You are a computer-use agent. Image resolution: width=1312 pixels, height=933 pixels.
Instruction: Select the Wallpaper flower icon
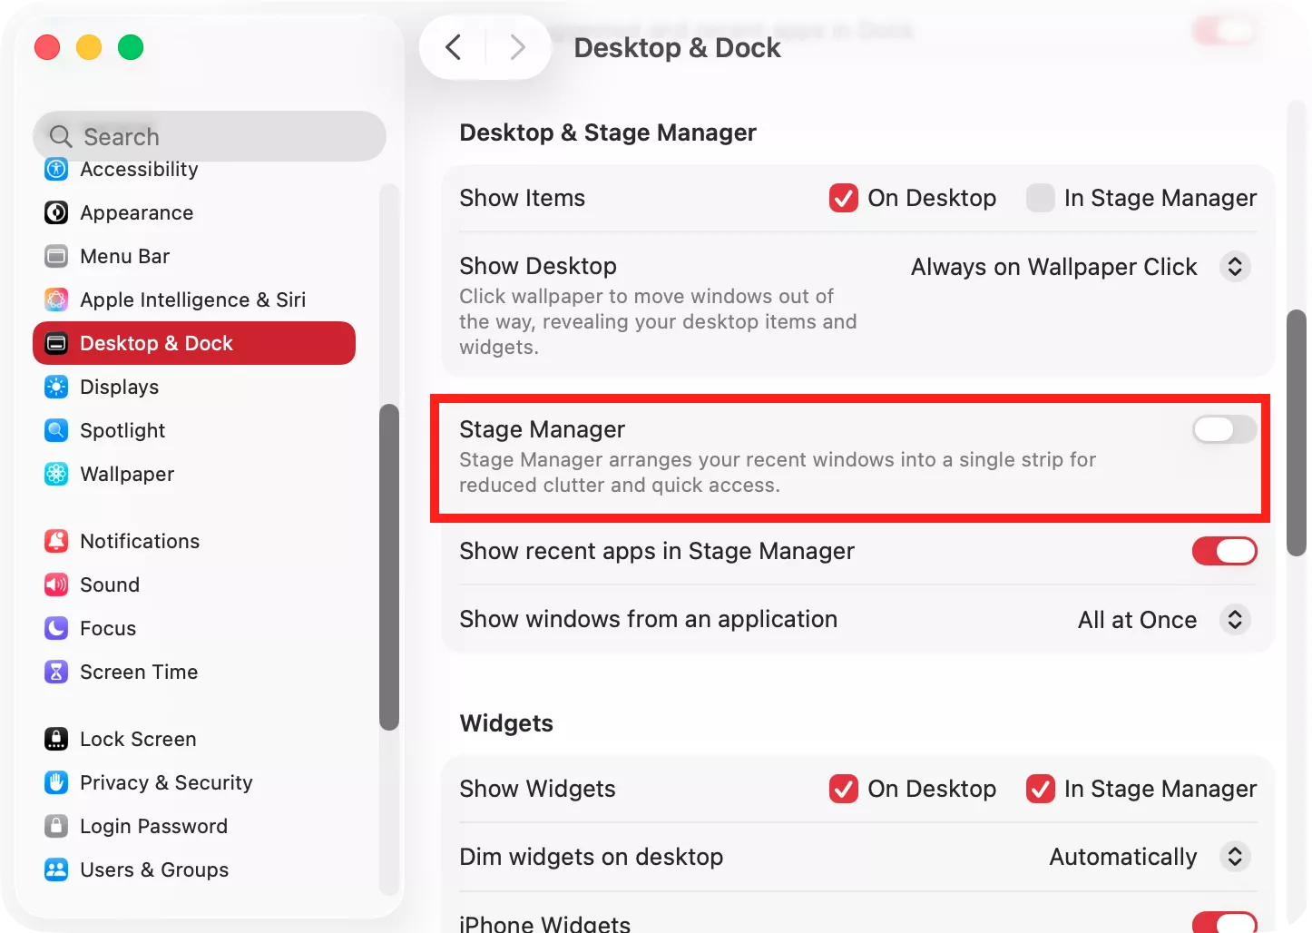click(56, 474)
